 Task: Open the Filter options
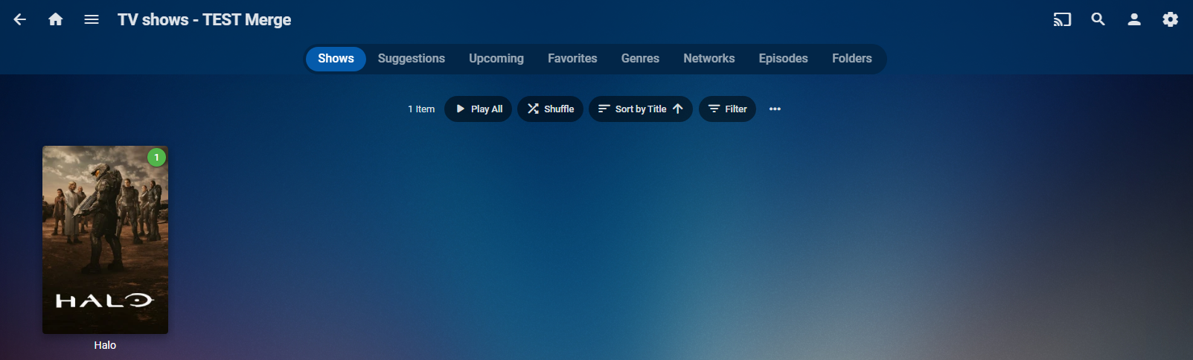727,109
